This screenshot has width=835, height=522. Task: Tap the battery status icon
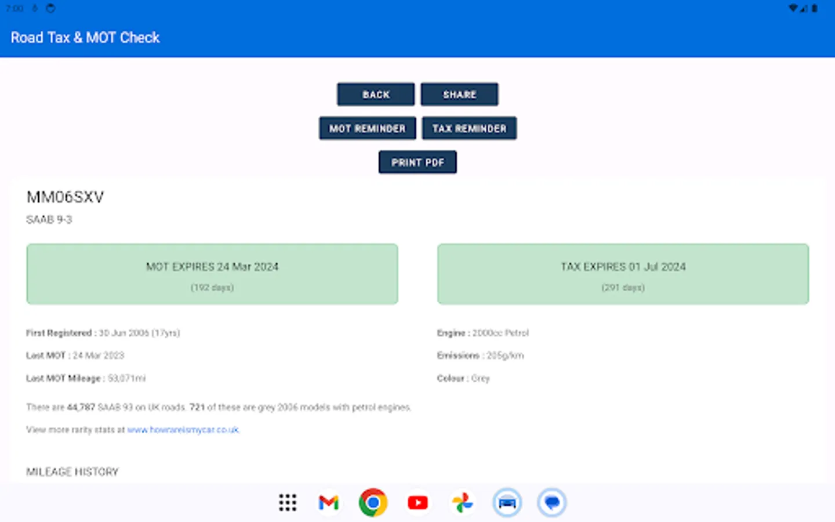pyautogui.click(x=815, y=8)
